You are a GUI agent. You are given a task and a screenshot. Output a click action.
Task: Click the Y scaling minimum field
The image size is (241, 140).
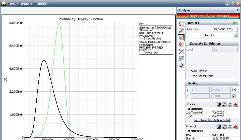(x=200, y=90)
